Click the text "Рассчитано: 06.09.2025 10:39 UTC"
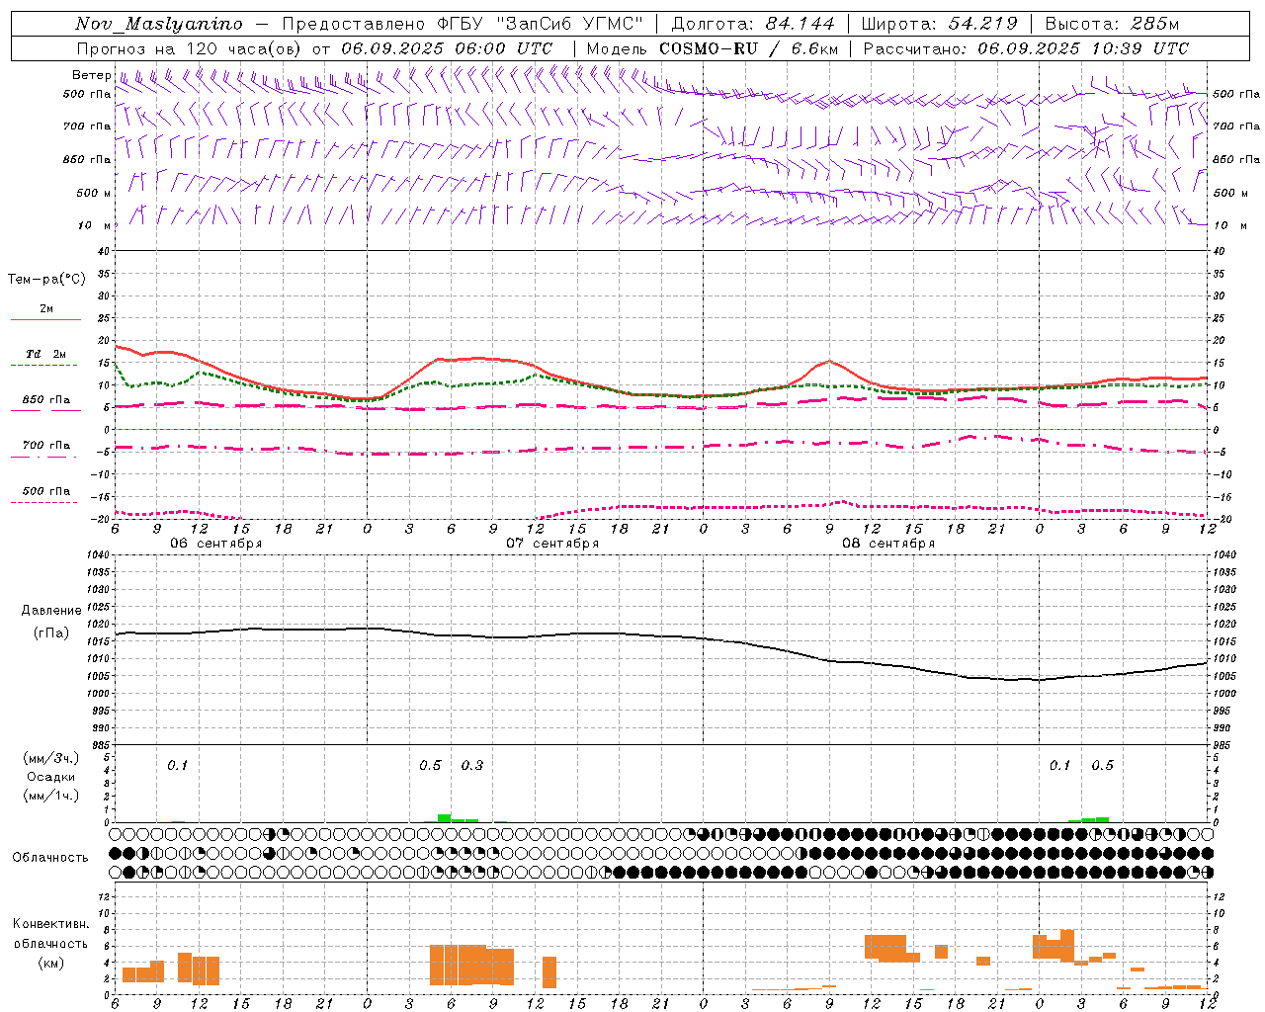The height and width of the screenshot is (1012, 1265). 1026,48
